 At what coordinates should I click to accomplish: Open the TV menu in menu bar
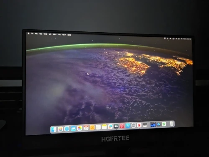coord(32,33)
